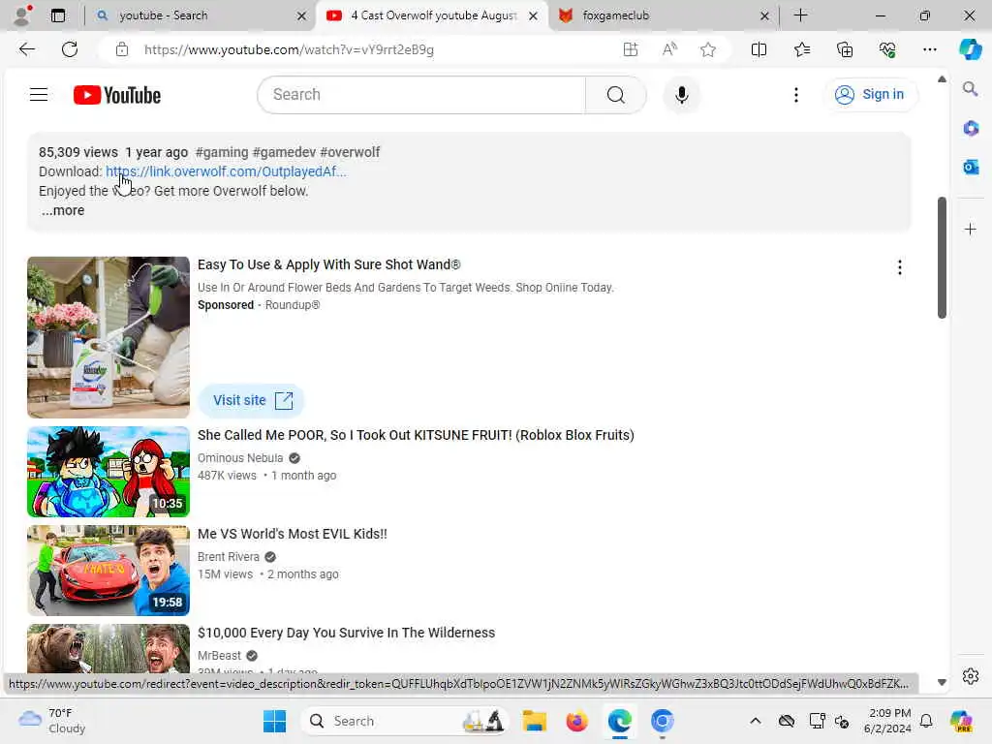
Task: Open the Overwolf download link
Action: click(x=226, y=171)
